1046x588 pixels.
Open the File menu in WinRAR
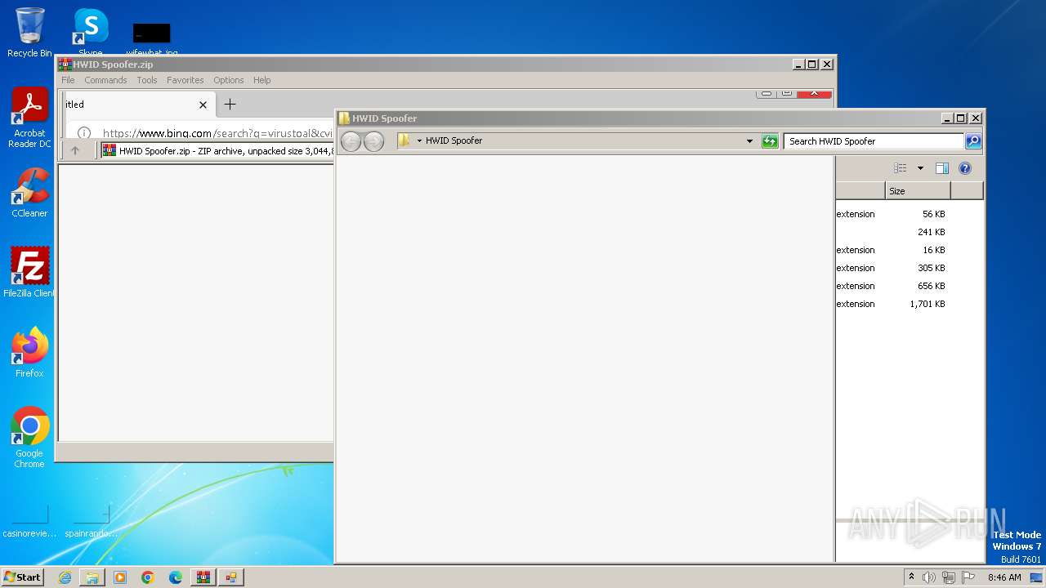click(68, 80)
